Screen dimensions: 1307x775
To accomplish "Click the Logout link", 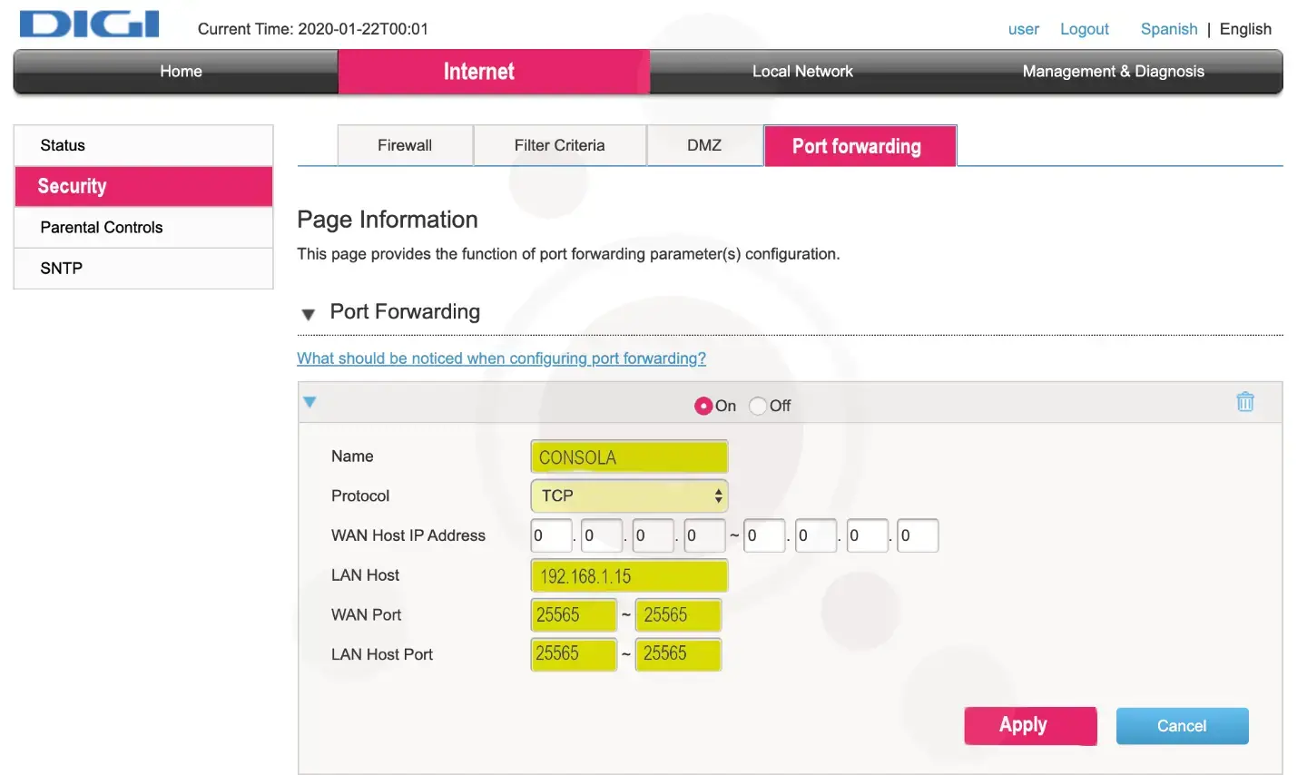I will tap(1085, 29).
